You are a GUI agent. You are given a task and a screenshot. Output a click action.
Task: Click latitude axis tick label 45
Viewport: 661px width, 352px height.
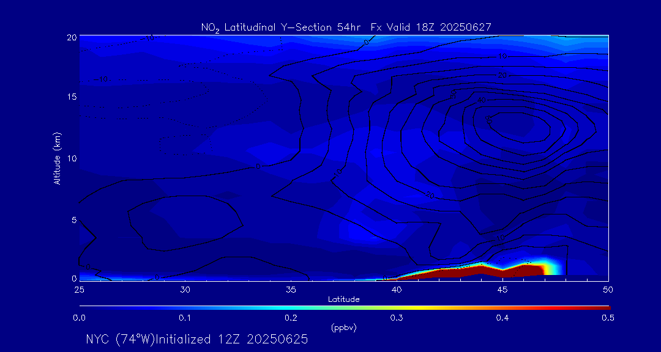coord(502,289)
